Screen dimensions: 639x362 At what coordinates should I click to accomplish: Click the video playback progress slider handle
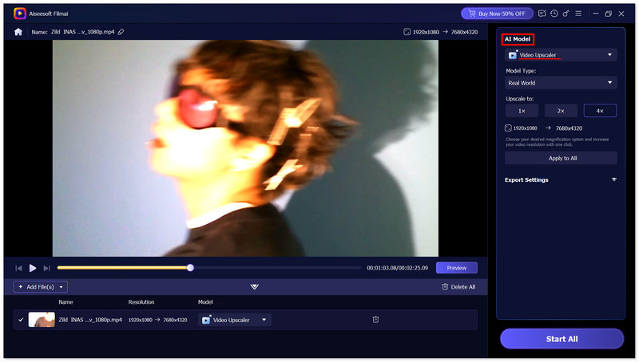tap(190, 268)
